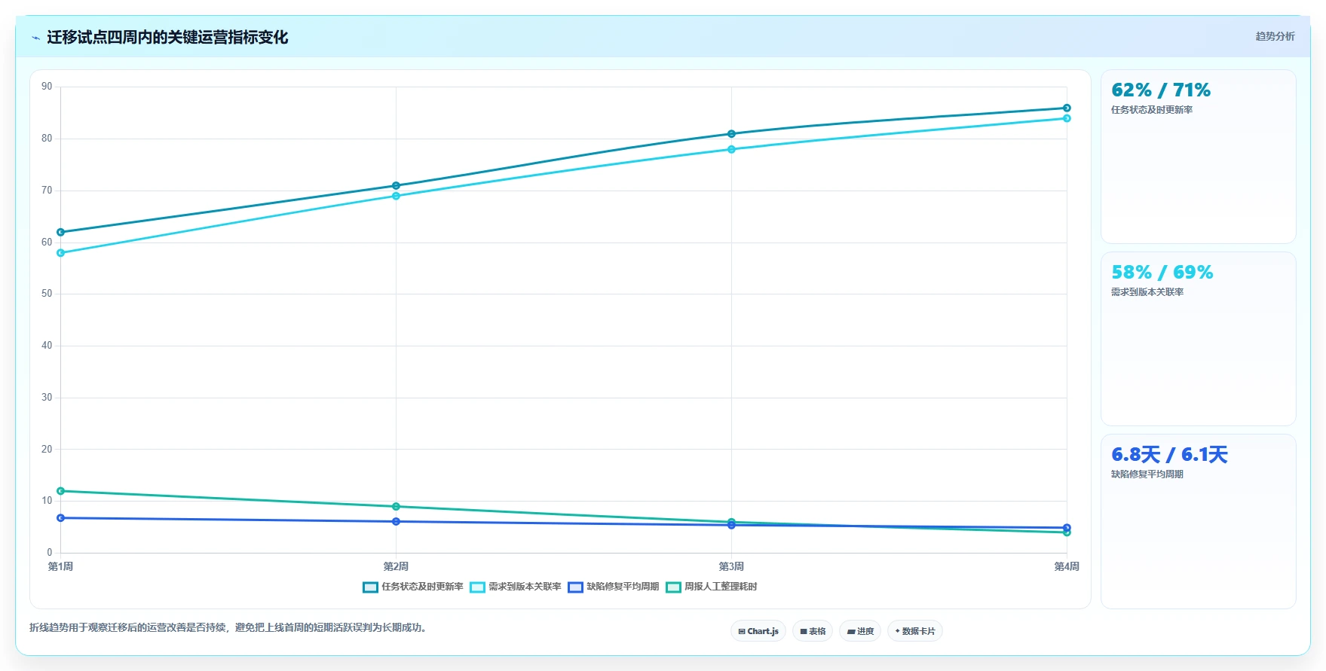Screen dimensions: 1326x671
Task: Click the 周报人工整理耗时 point at 第1周
Action: click(x=61, y=491)
